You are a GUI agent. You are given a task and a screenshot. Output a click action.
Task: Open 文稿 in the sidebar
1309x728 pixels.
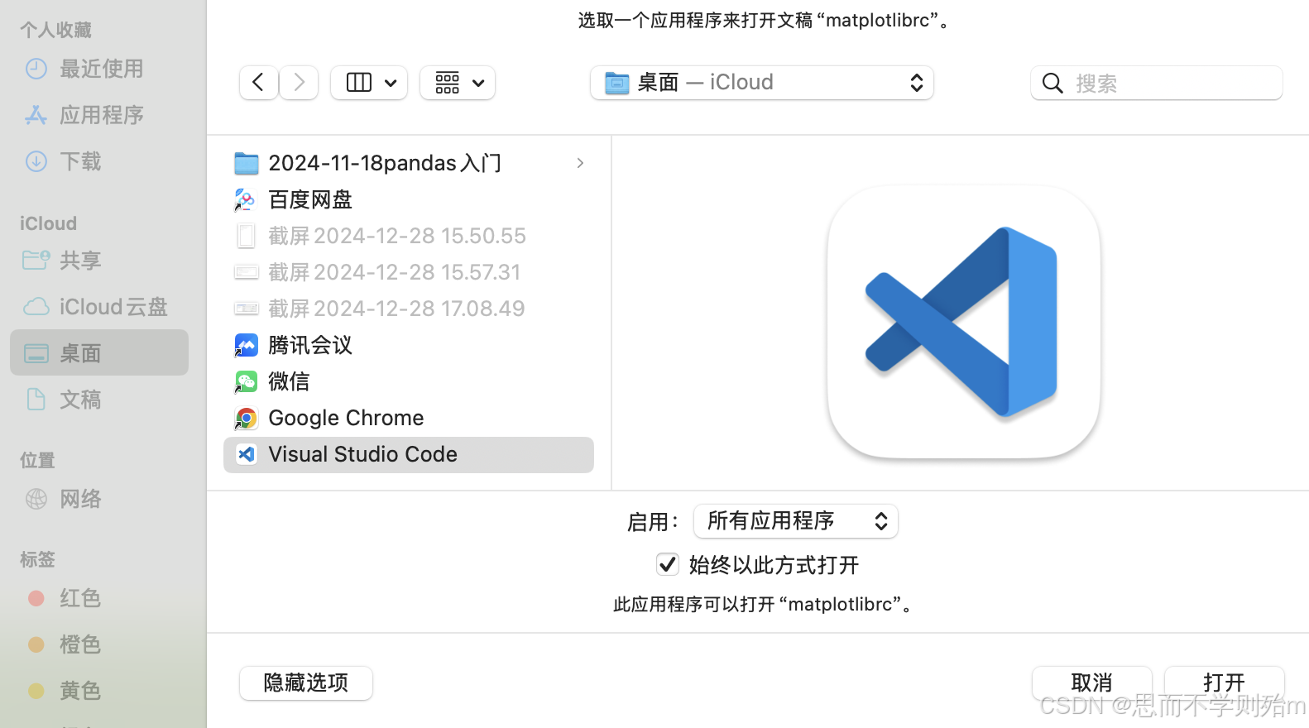[x=99, y=400]
